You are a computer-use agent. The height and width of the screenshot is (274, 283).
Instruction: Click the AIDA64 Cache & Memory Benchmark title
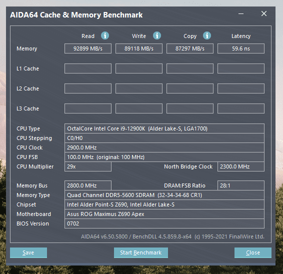pyautogui.click(x=76, y=15)
